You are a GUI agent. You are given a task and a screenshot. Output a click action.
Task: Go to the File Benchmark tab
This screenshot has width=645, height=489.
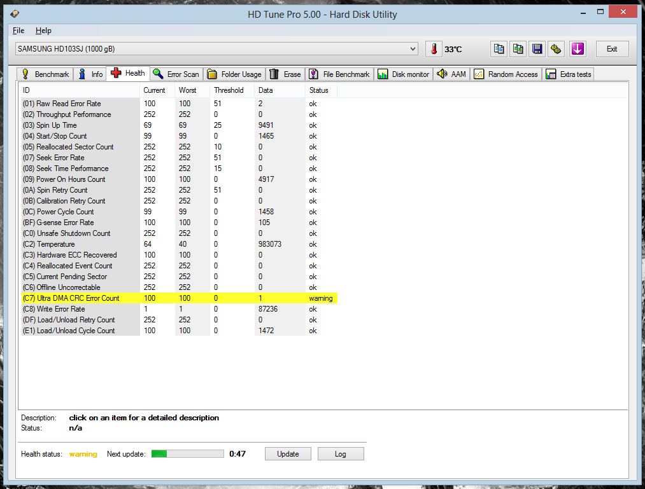(x=339, y=74)
